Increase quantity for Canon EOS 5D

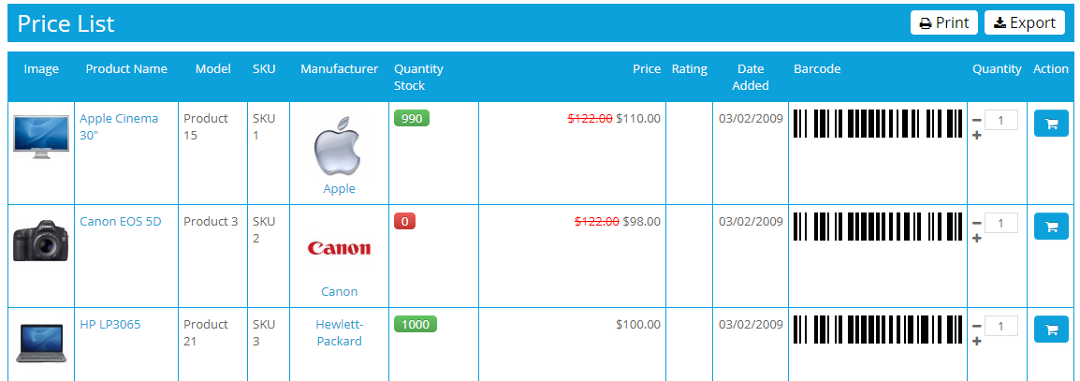(977, 239)
